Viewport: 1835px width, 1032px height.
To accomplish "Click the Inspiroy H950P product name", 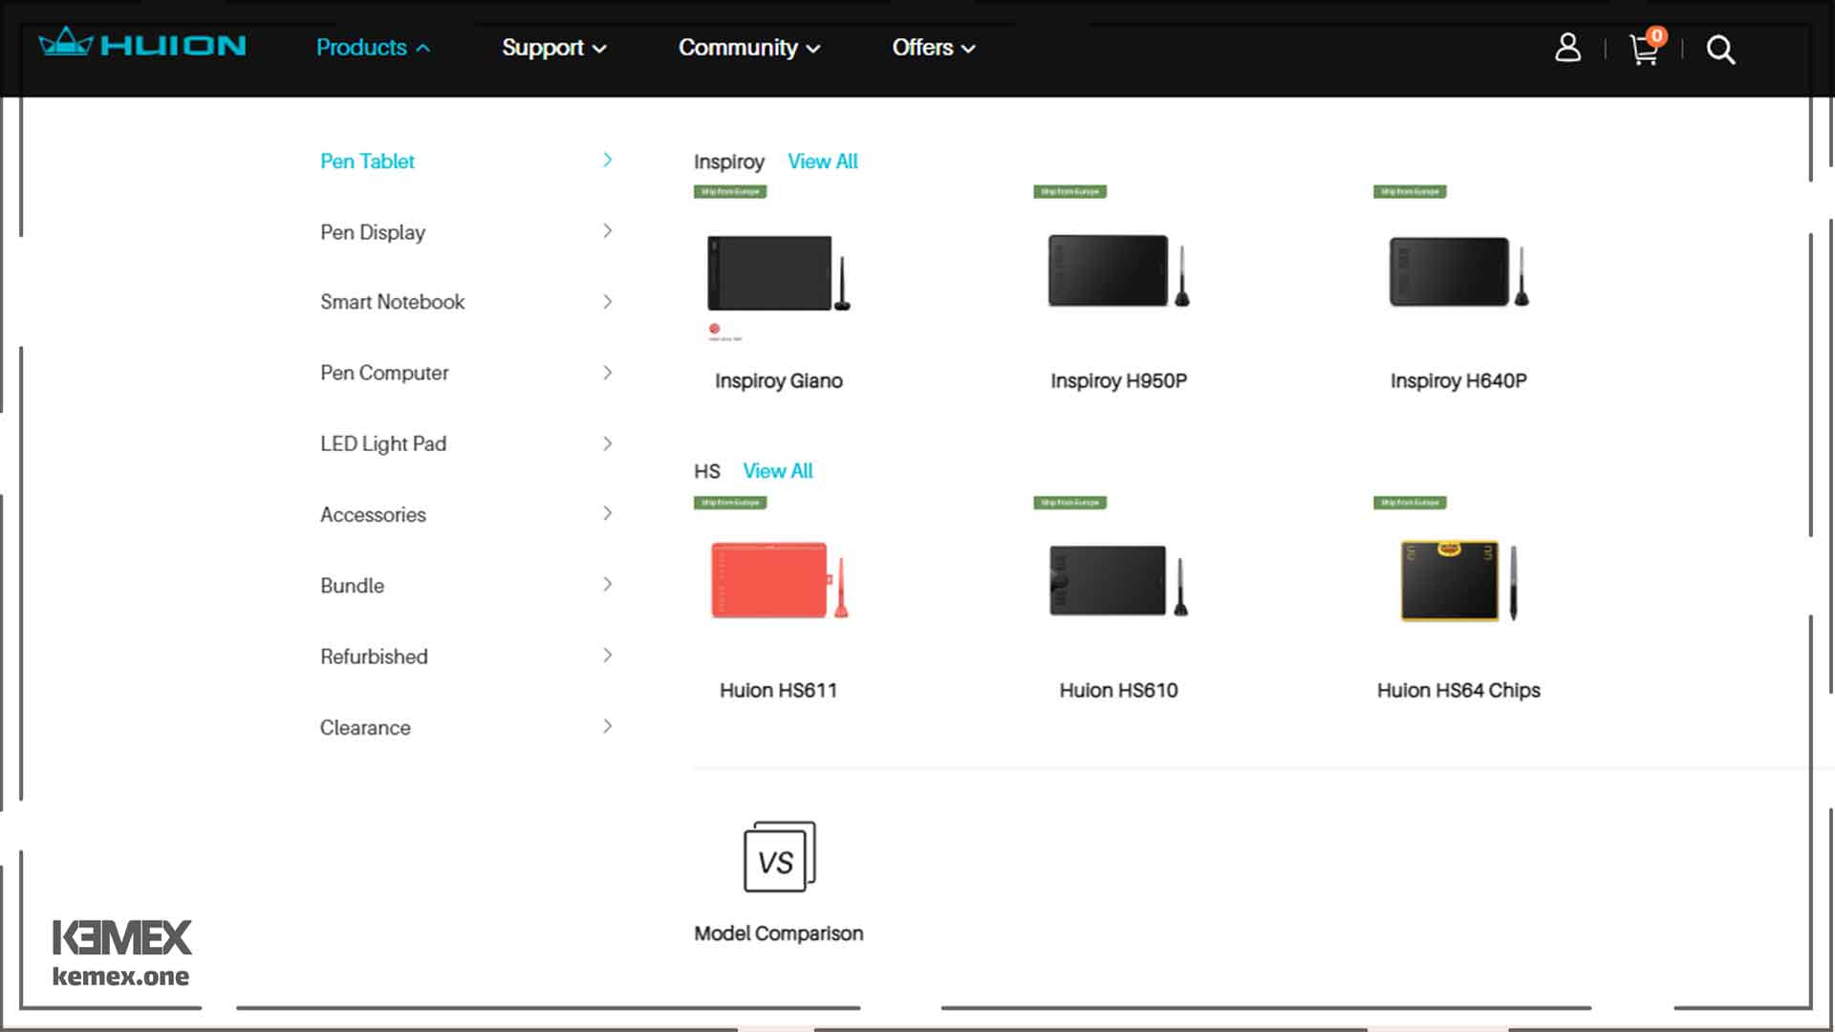I will [1118, 381].
